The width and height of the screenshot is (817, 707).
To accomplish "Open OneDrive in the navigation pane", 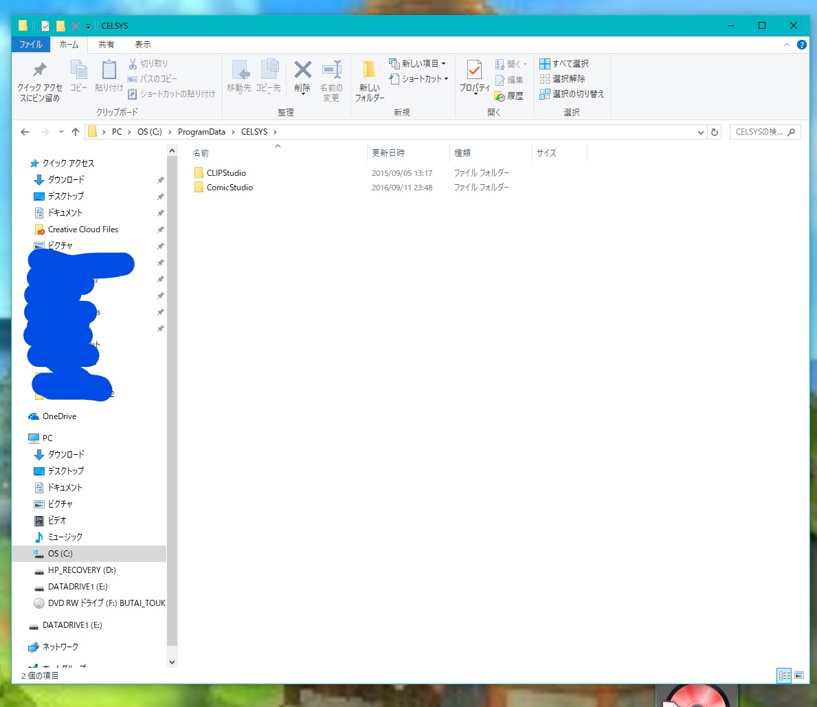I will tap(59, 416).
